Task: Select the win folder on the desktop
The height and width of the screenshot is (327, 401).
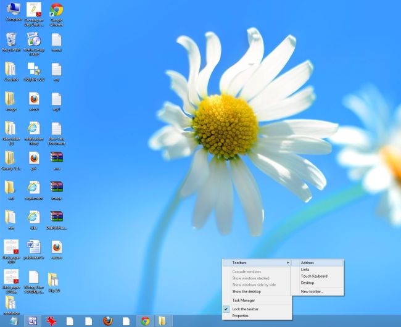Action: (10, 220)
